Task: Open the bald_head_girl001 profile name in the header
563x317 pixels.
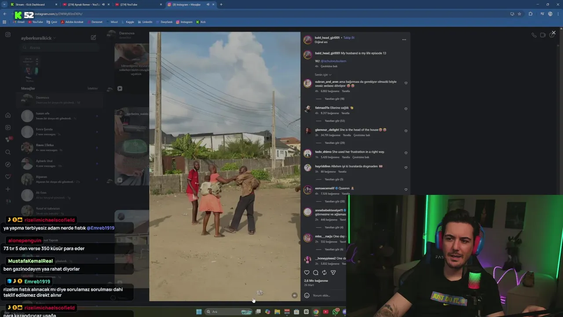Action: point(327,38)
